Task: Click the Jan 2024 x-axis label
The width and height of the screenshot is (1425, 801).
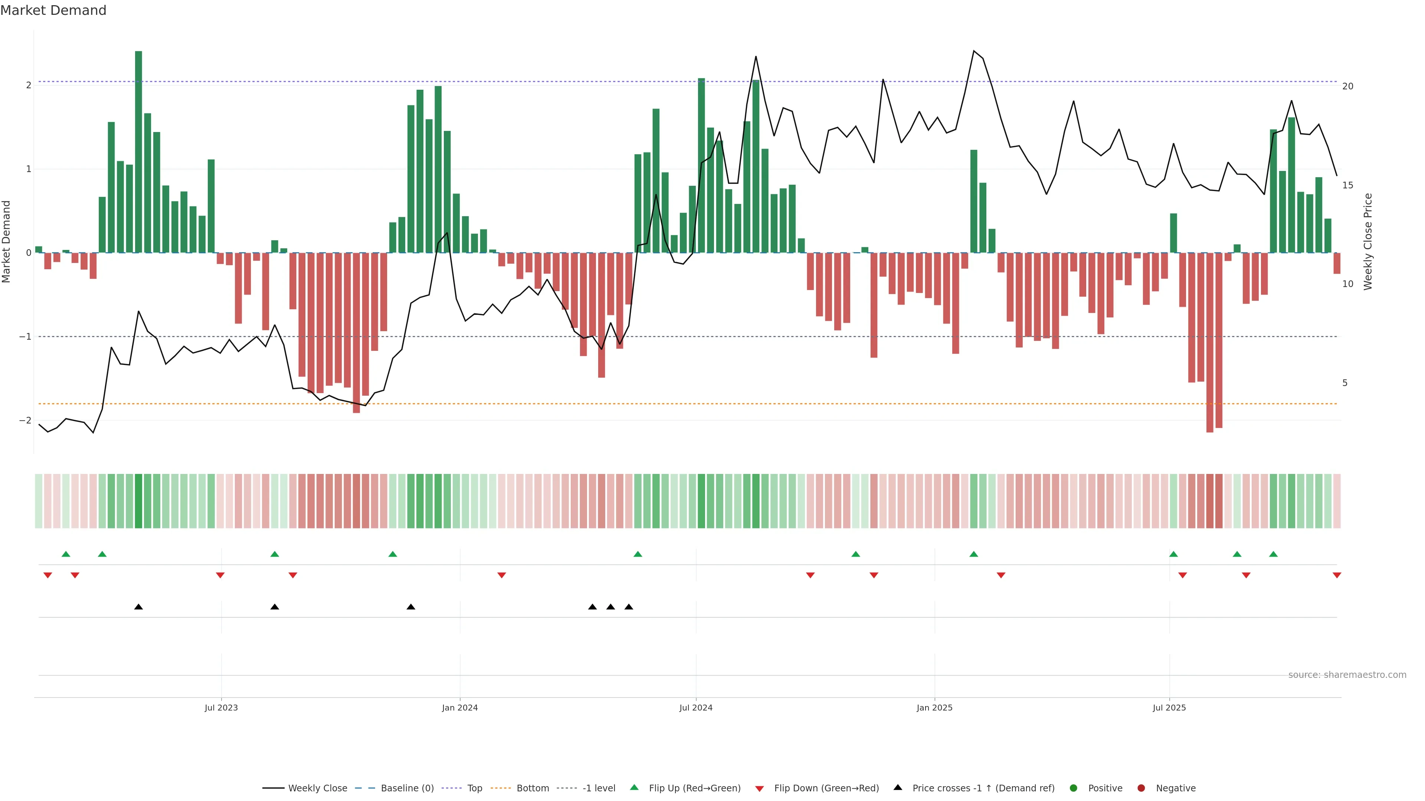Action: click(x=460, y=708)
